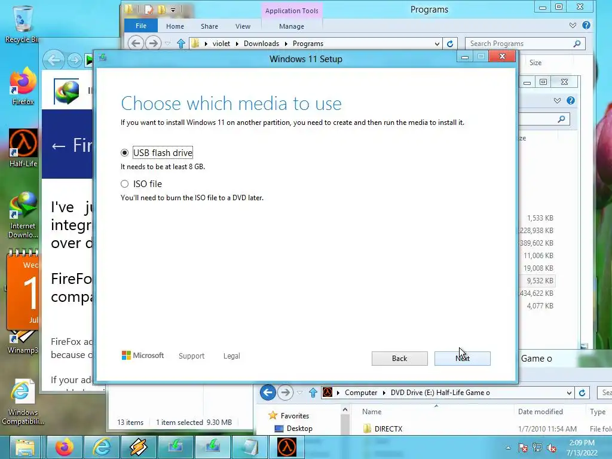Image resolution: width=612 pixels, height=459 pixels.
Task: Open the Firefox desktop shortcut
Action: 23,86
